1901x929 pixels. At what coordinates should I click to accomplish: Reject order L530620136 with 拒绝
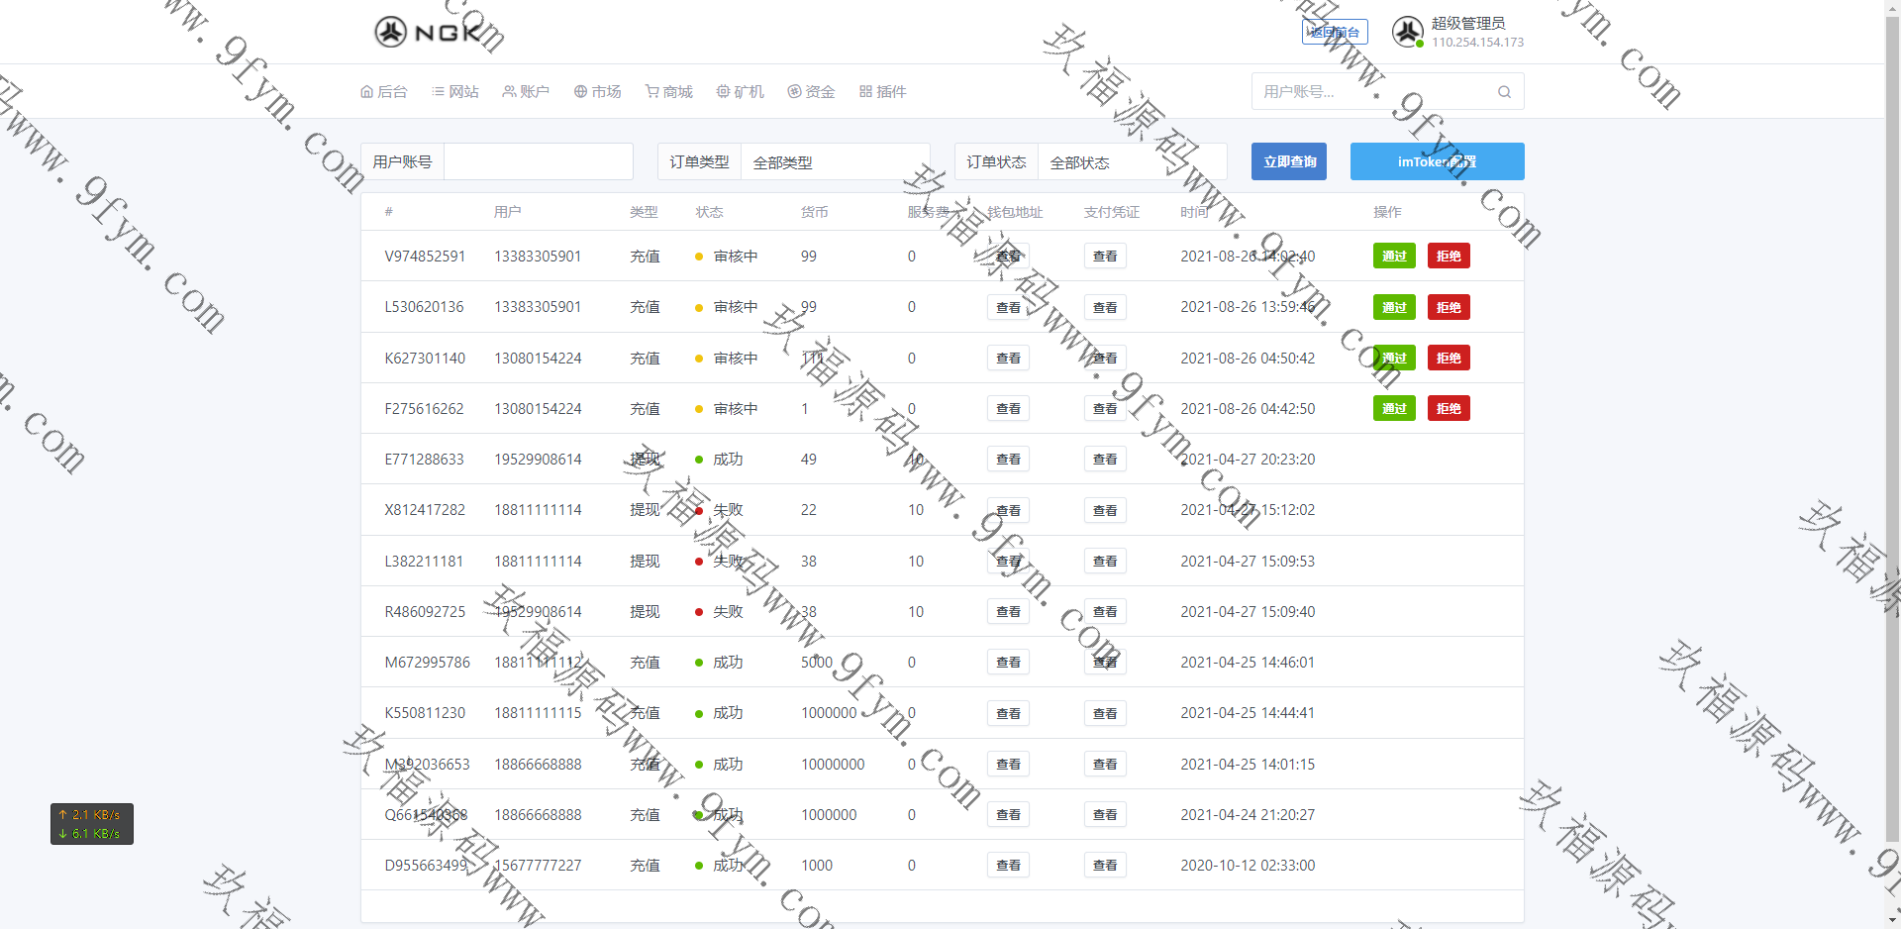[x=1449, y=307]
